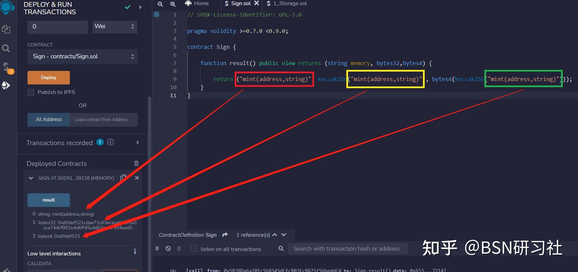Click the Transactions recorded info icon
Image resolution: width=578 pixels, height=272 pixels.
110,142
